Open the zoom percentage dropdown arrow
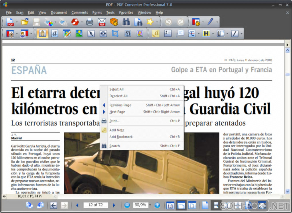This screenshot has width=292, height=213. tap(150, 205)
